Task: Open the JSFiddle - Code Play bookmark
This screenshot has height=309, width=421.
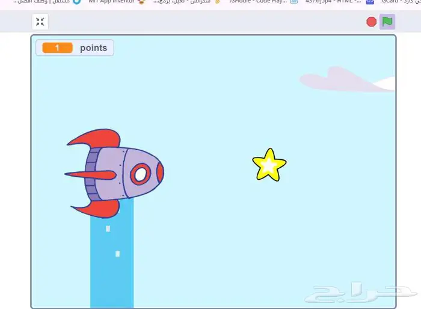Action: pyautogui.click(x=263, y=2)
